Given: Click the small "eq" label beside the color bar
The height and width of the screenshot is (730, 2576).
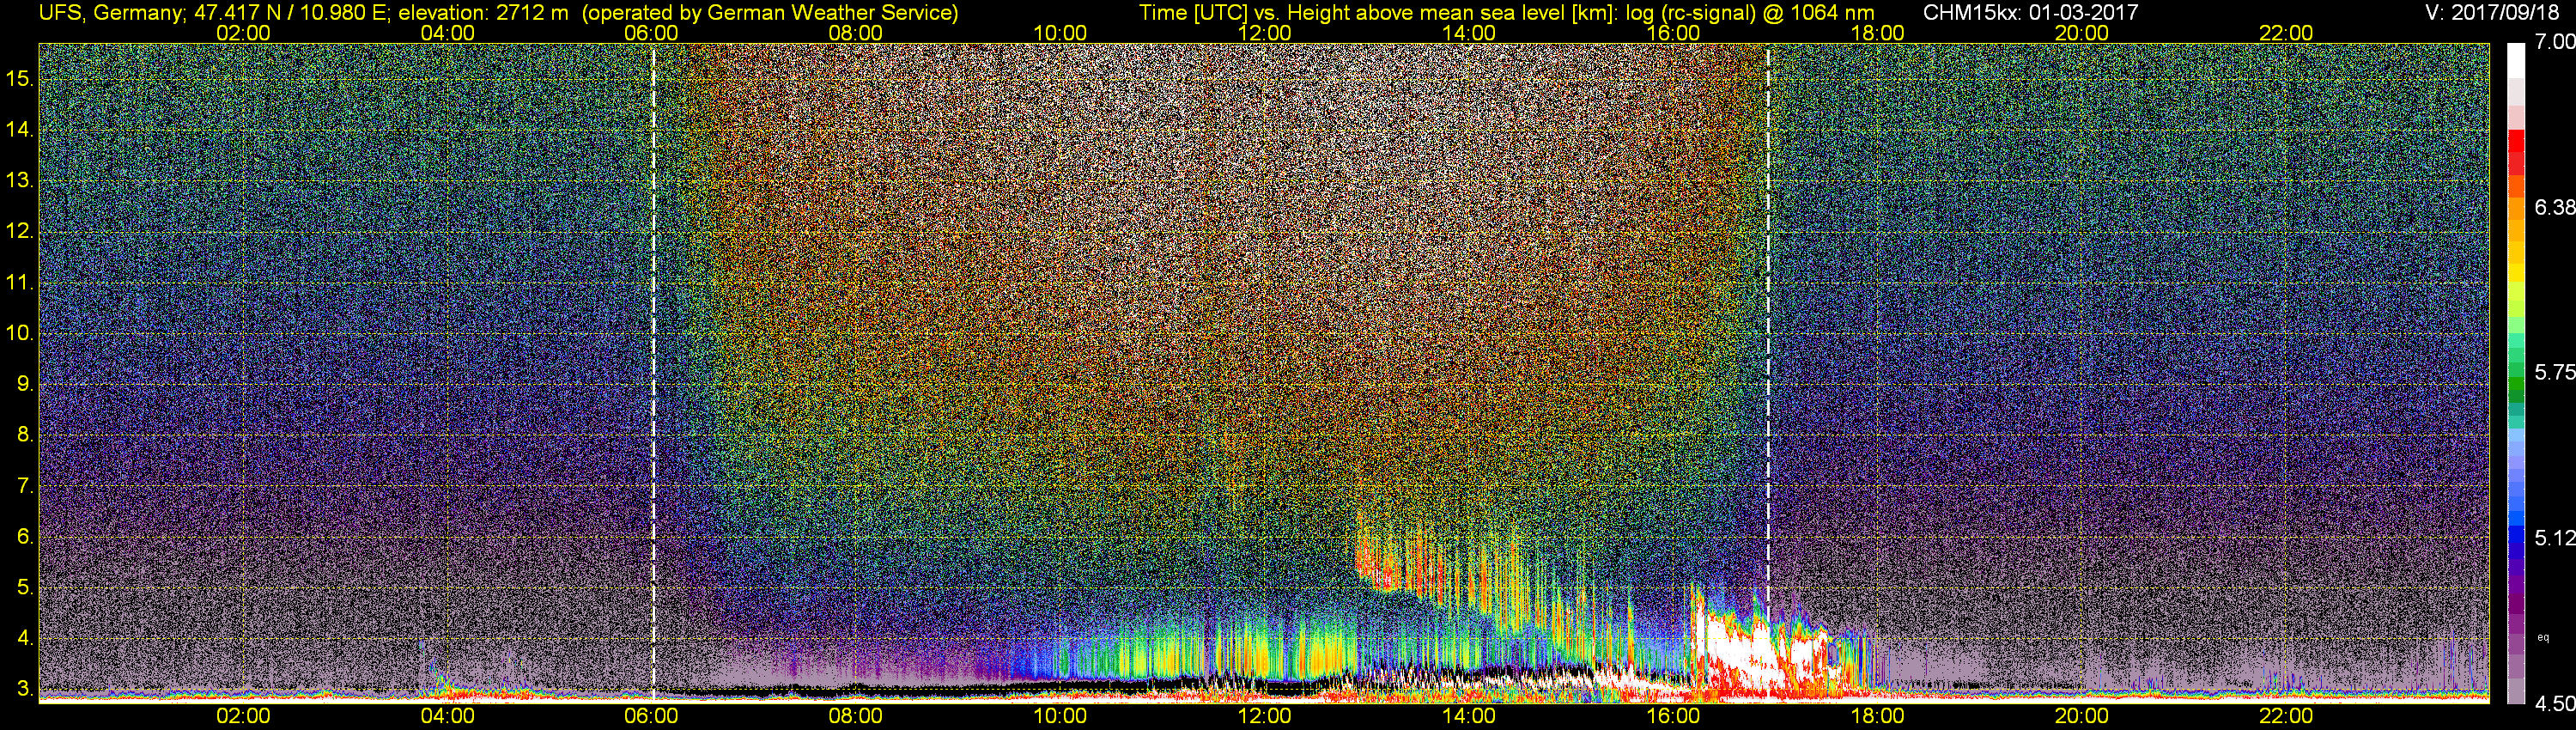Looking at the screenshot, I should click(x=2543, y=637).
